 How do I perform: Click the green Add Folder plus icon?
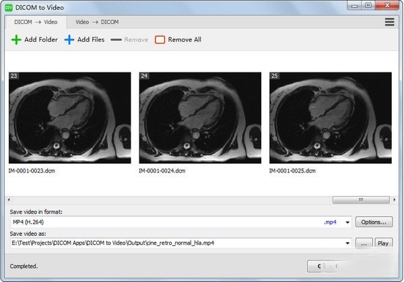tap(16, 40)
